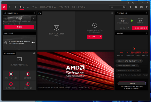Open notifications bell icon

(136, 7)
